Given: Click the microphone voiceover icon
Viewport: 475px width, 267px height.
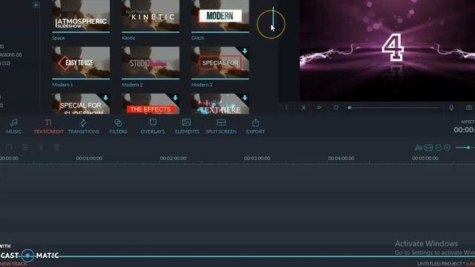Looking at the screenshot, I should 451,108.
